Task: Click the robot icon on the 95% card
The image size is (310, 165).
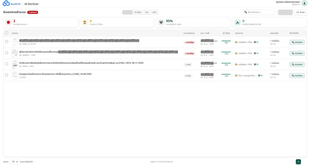Action: tap(161, 22)
